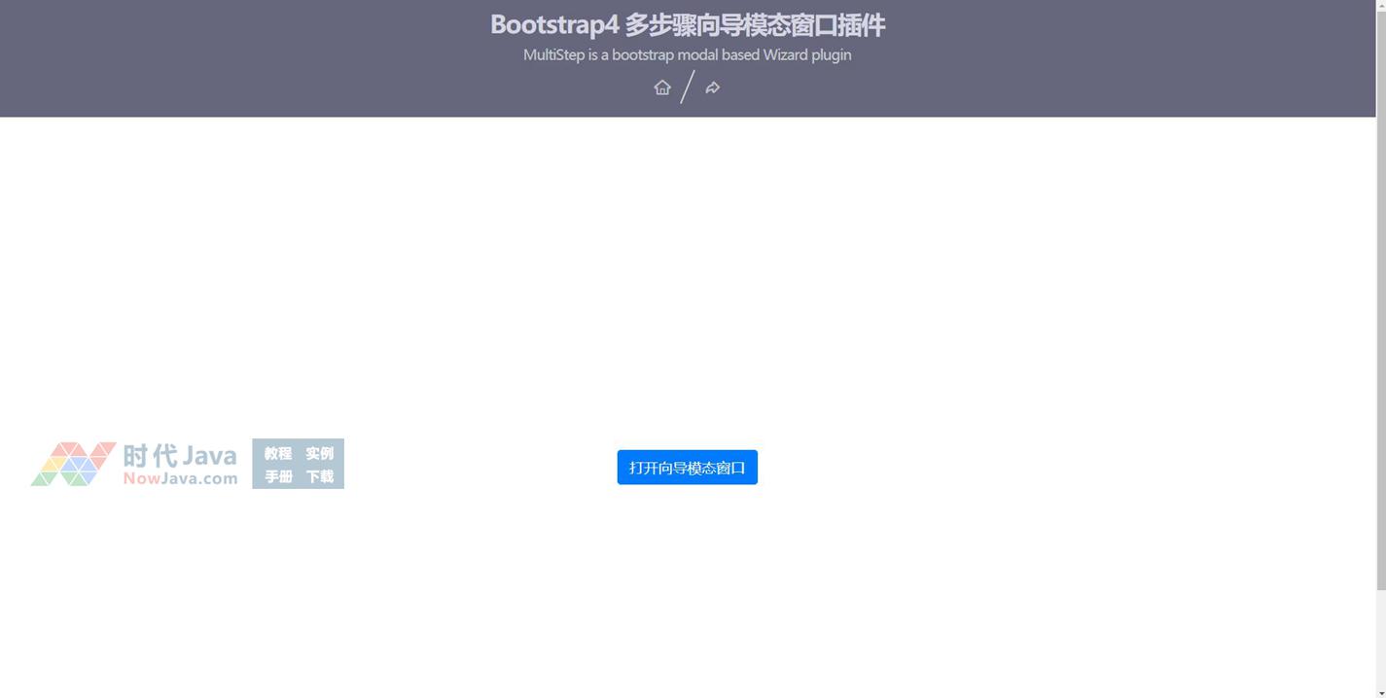
Task: Click the Bootstrap4 多步骤向导模态窗口插件 heading
Action: (x=687, y=24)
